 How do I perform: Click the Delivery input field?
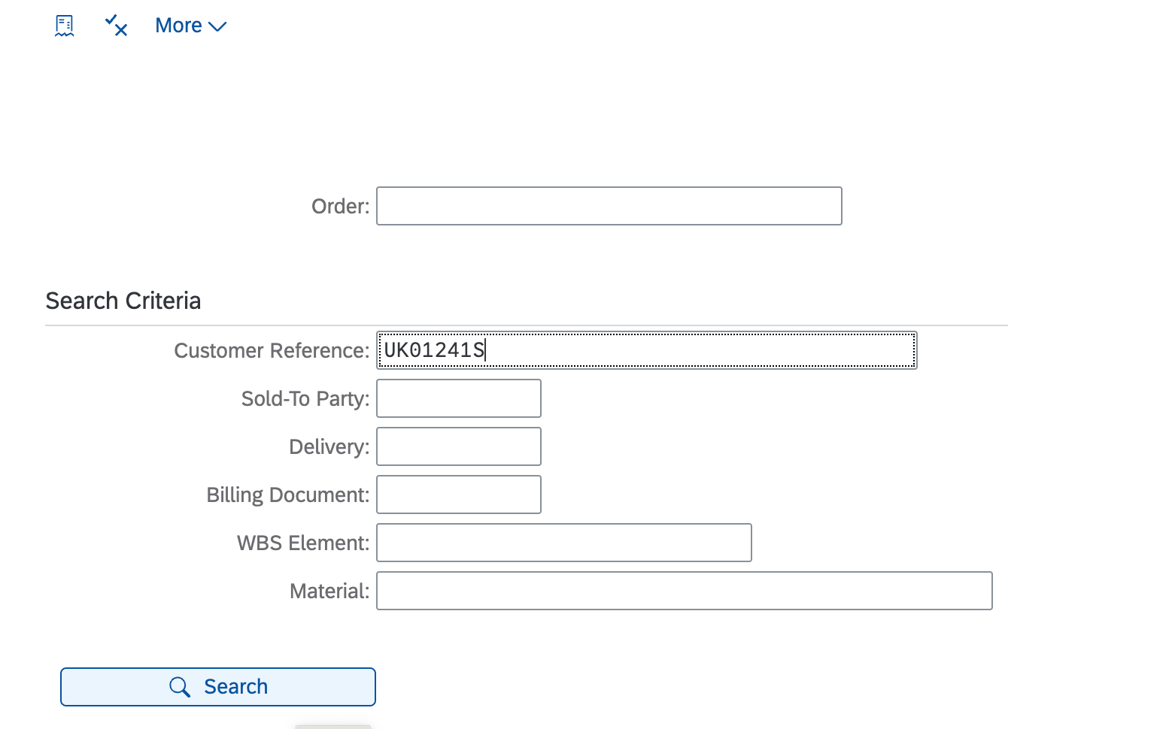(458, 446)
